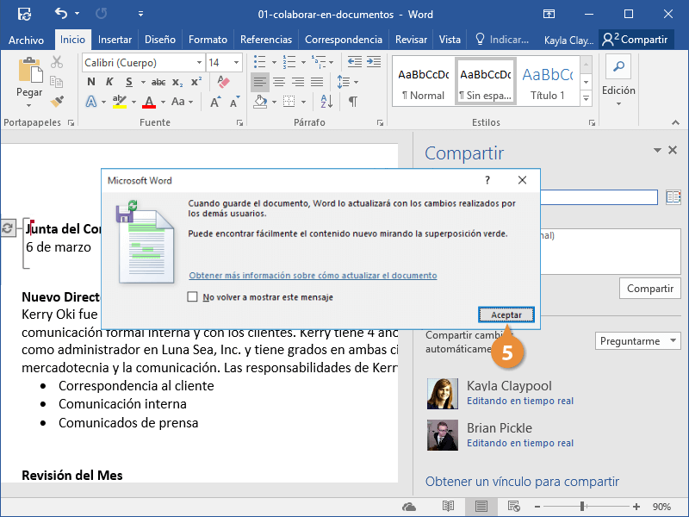Toggle align right button
Screen dimensions: 689x517
coord(298,82)
